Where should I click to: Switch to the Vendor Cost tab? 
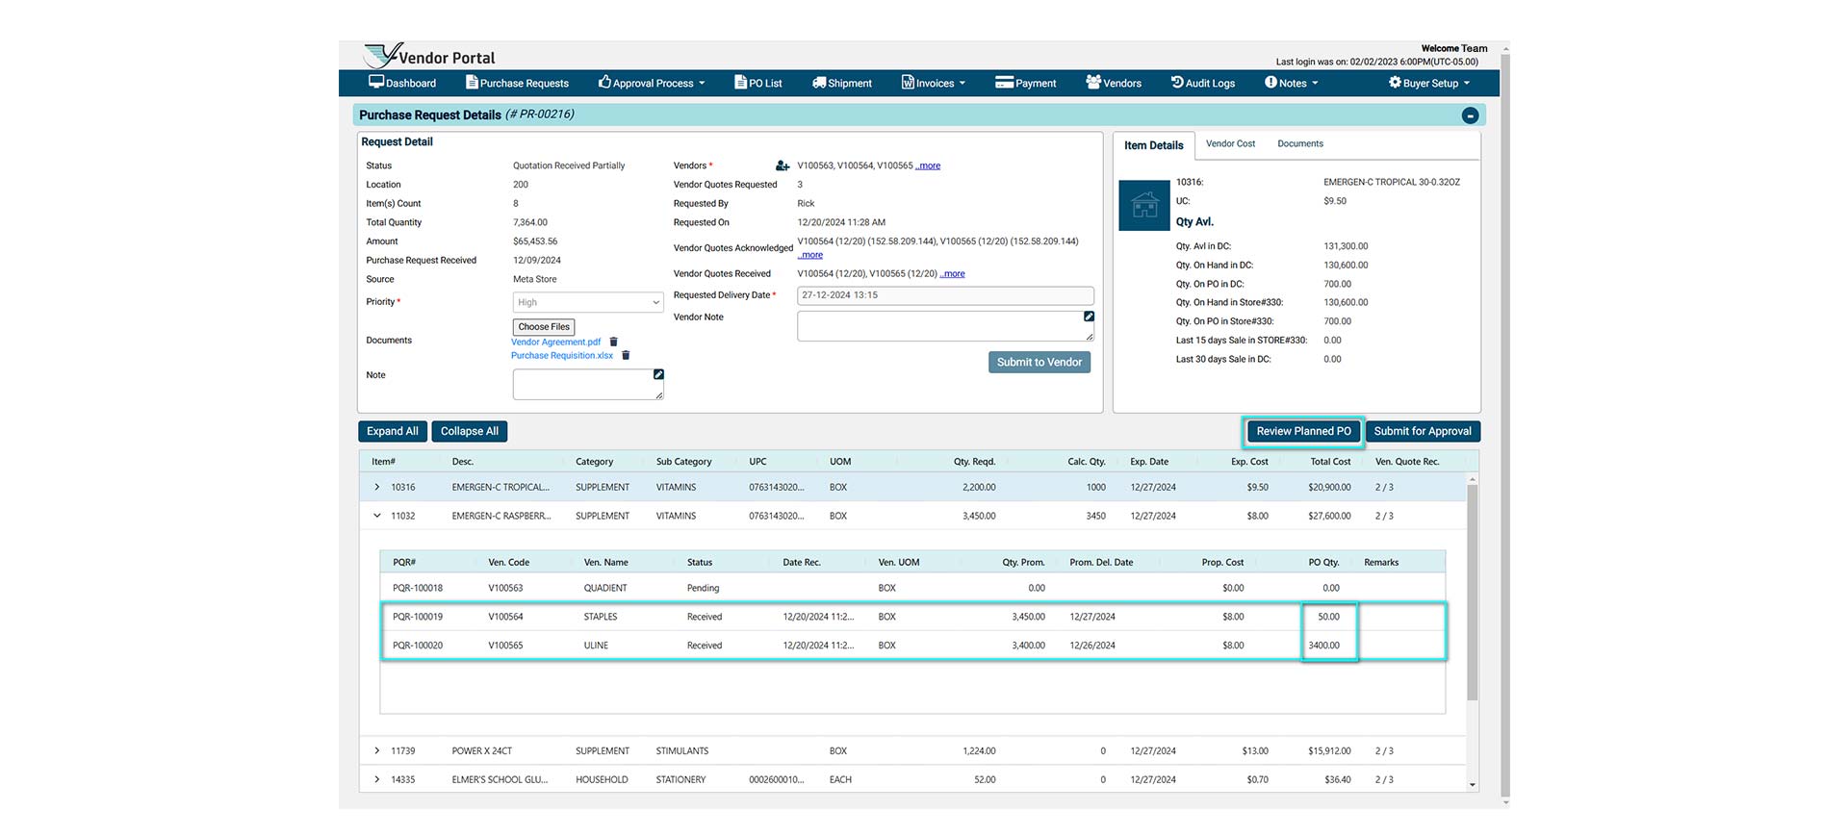1230,143
